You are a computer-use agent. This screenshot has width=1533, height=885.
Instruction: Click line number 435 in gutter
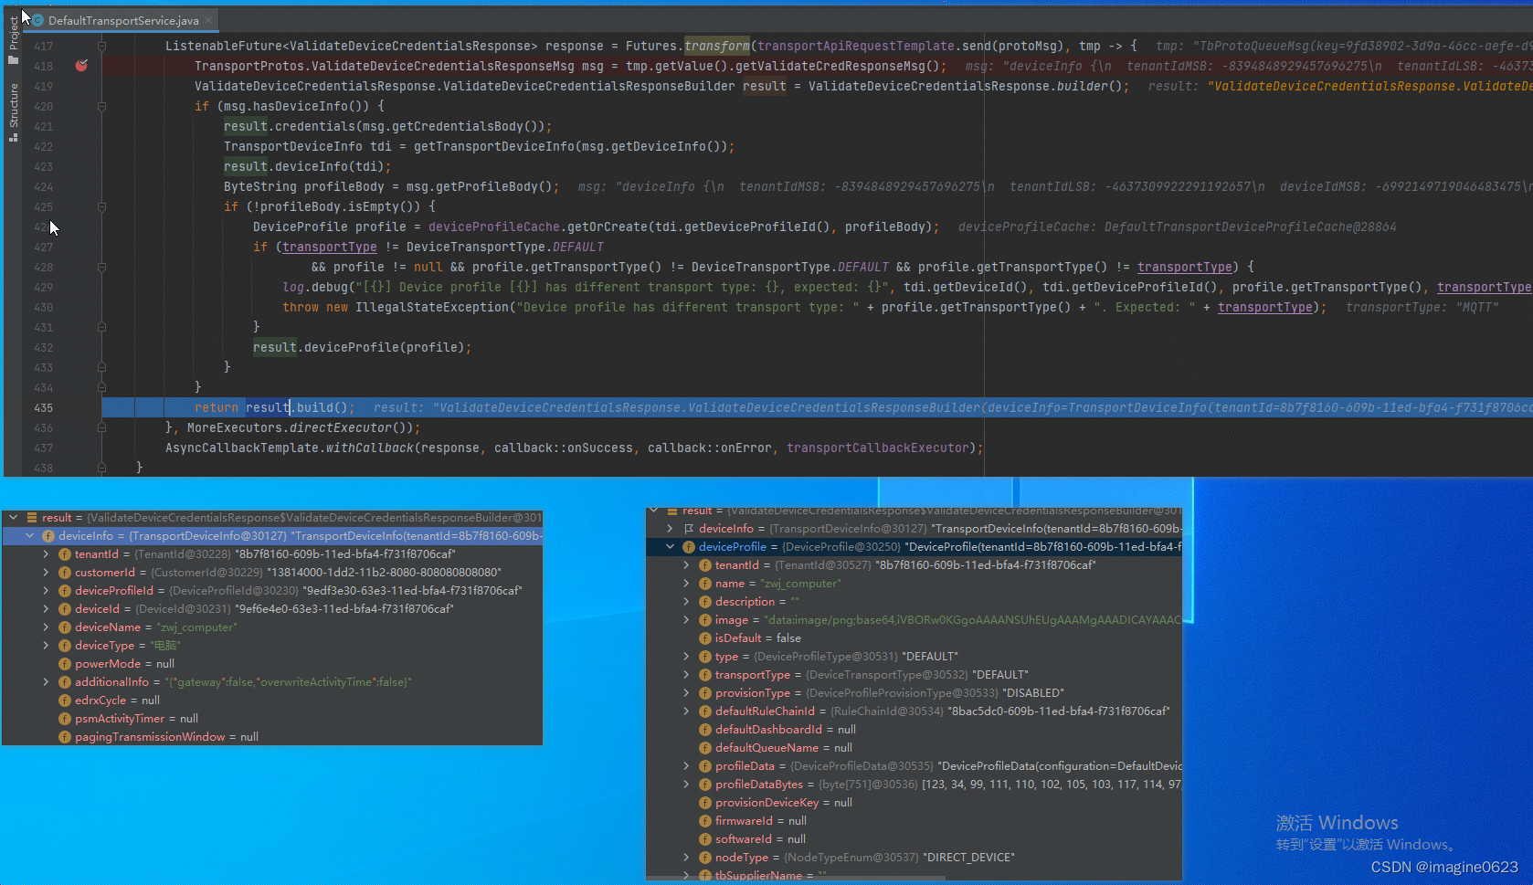(x=43, y=407)
